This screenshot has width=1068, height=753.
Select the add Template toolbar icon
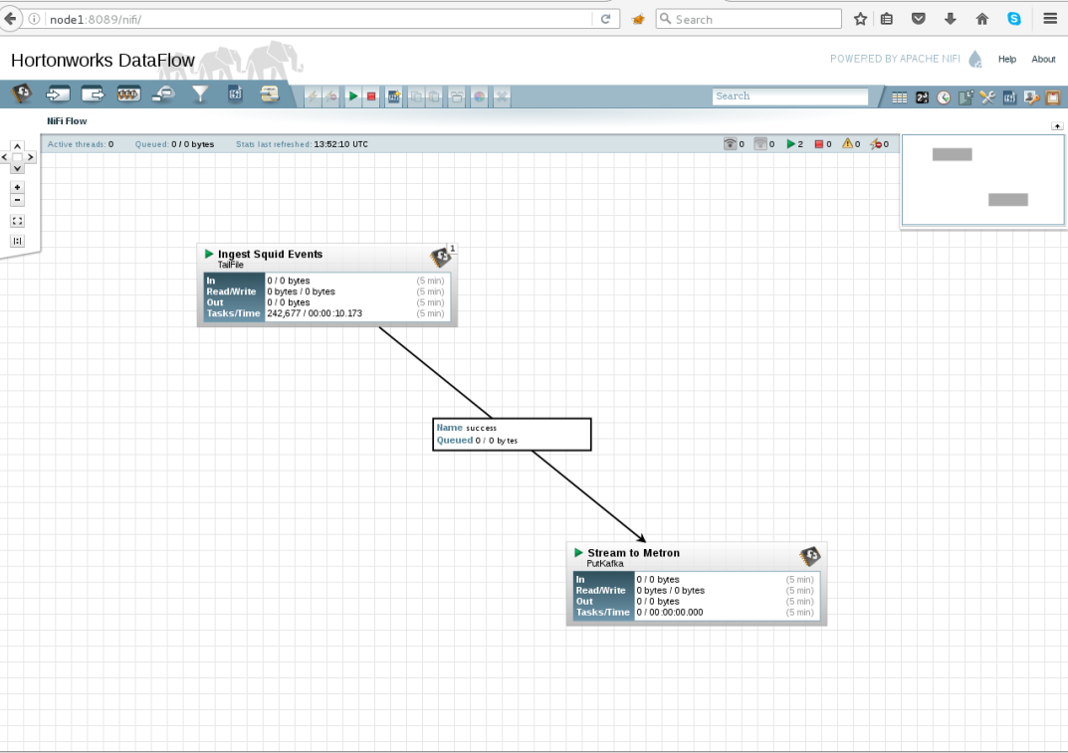click(235, 94)
